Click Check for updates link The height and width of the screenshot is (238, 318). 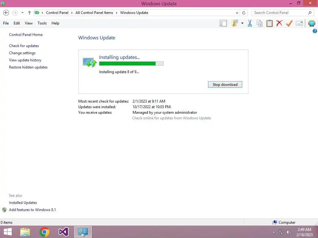(24, 46)
